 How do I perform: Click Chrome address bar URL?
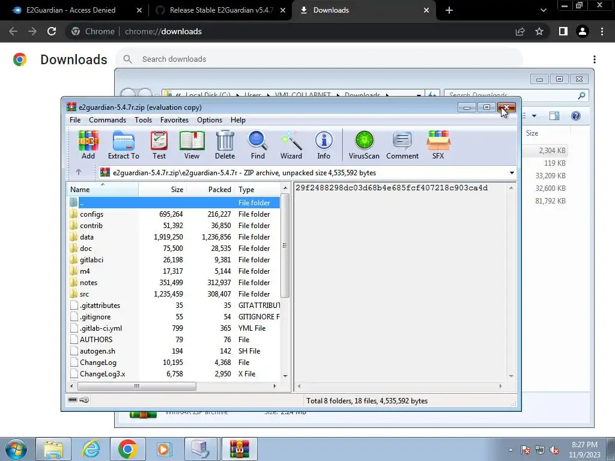(x=163, y=31)
